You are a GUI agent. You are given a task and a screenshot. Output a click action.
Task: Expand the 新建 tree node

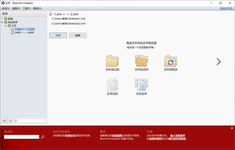click(x=2, y=19)
